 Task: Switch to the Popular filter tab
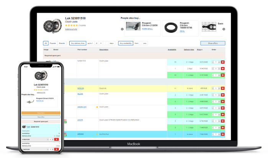[53, 43]
